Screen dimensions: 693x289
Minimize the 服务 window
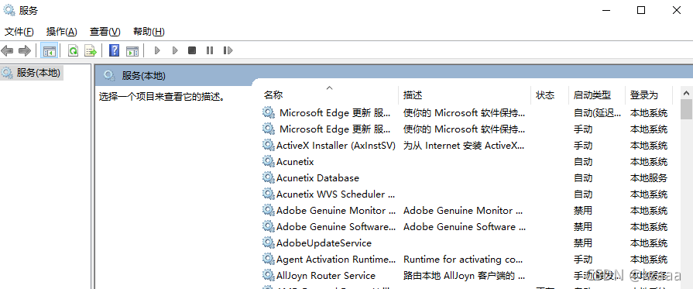pyautogui.click(x=606, y=10)
